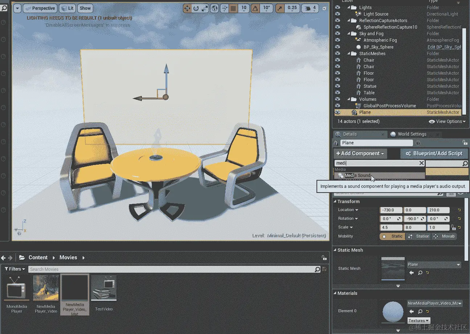Adjust camera speed setting 4
The width and height of the screenshot is (470, 334).
click(310, 8)
